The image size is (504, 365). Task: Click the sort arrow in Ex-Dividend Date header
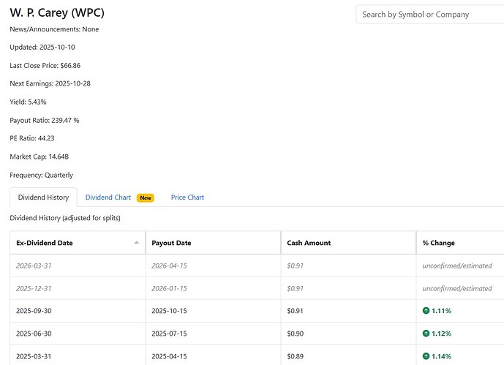[x=136, y=242]
